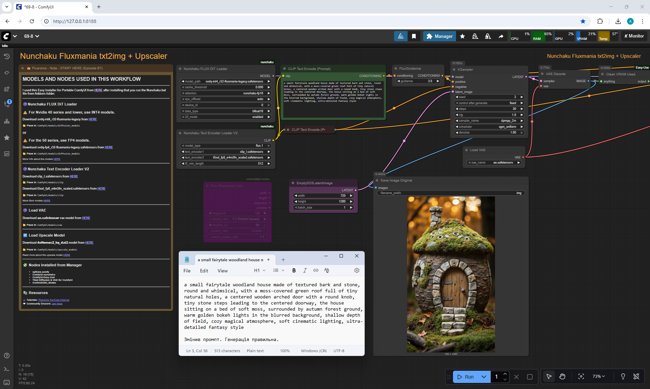Open Notepad's Edit menu
The width and height of the screenshot is (650, 389).
[204, 271]
